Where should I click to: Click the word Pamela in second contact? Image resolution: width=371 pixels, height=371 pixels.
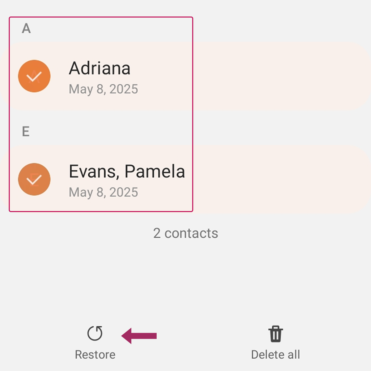coord(155,172)
